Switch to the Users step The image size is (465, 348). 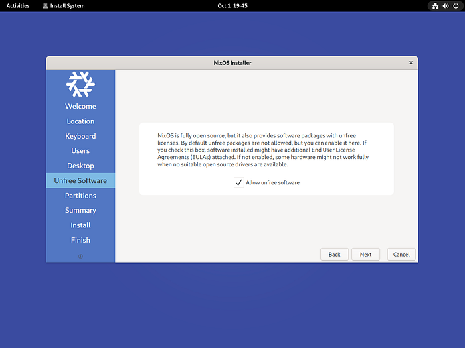[80, 151]
